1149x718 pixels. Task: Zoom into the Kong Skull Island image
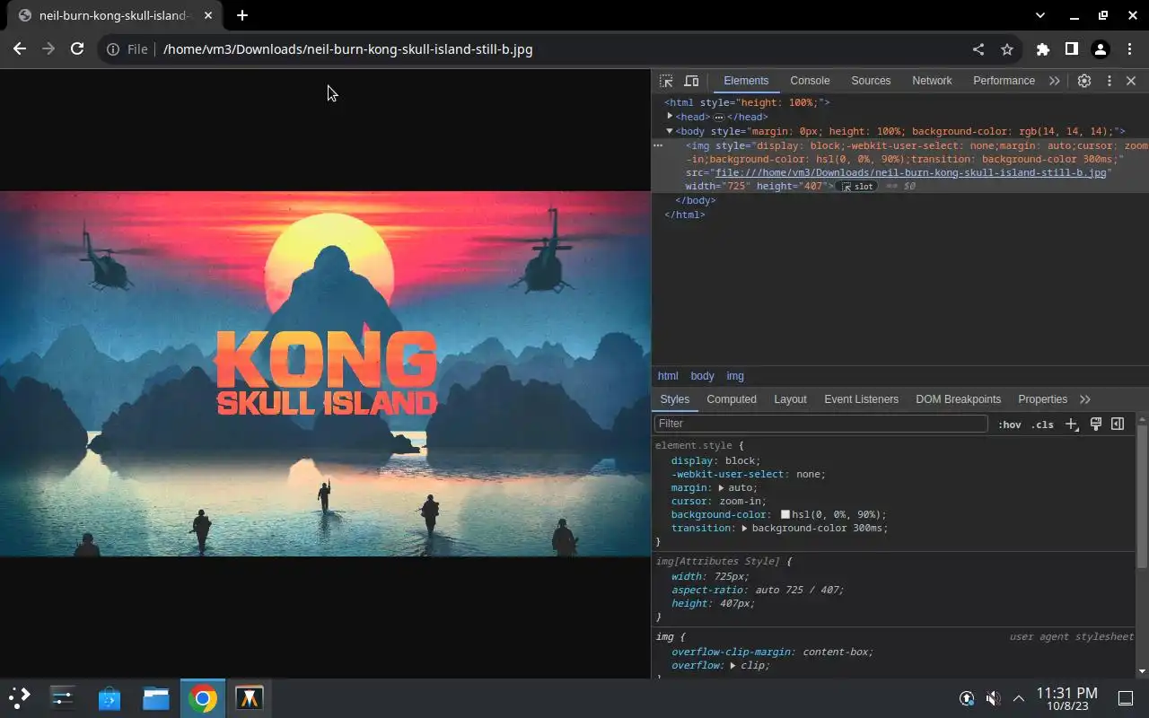click(325, 373)
